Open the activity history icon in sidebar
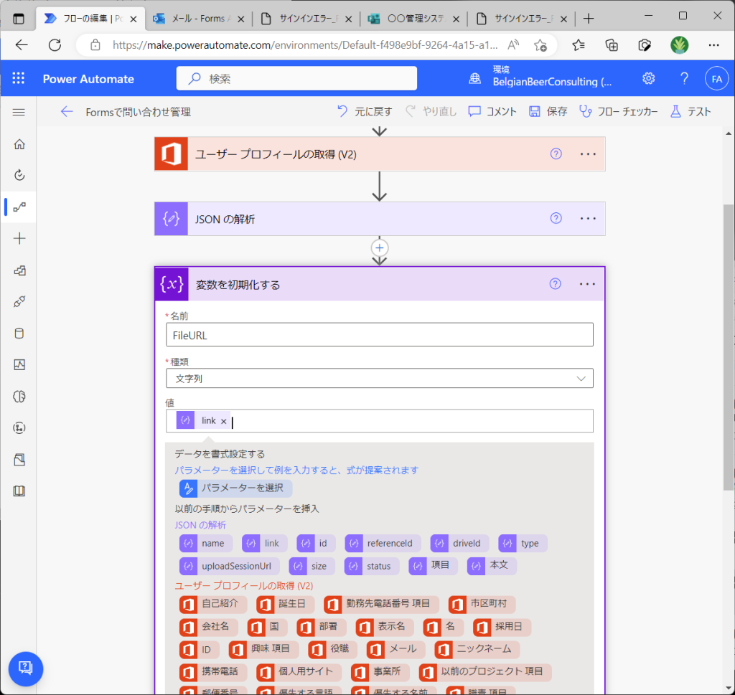Viewport: 735px width, 695px height. tap(19, 175)
